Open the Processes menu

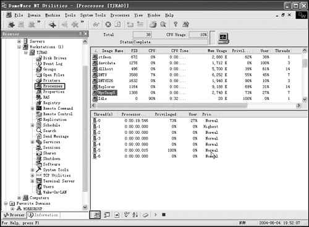120,15
